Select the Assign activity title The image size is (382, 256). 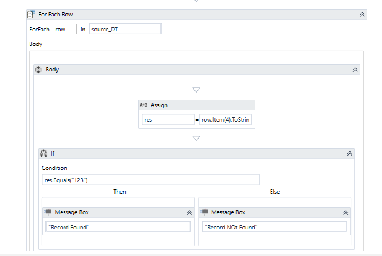coord(159,105)
